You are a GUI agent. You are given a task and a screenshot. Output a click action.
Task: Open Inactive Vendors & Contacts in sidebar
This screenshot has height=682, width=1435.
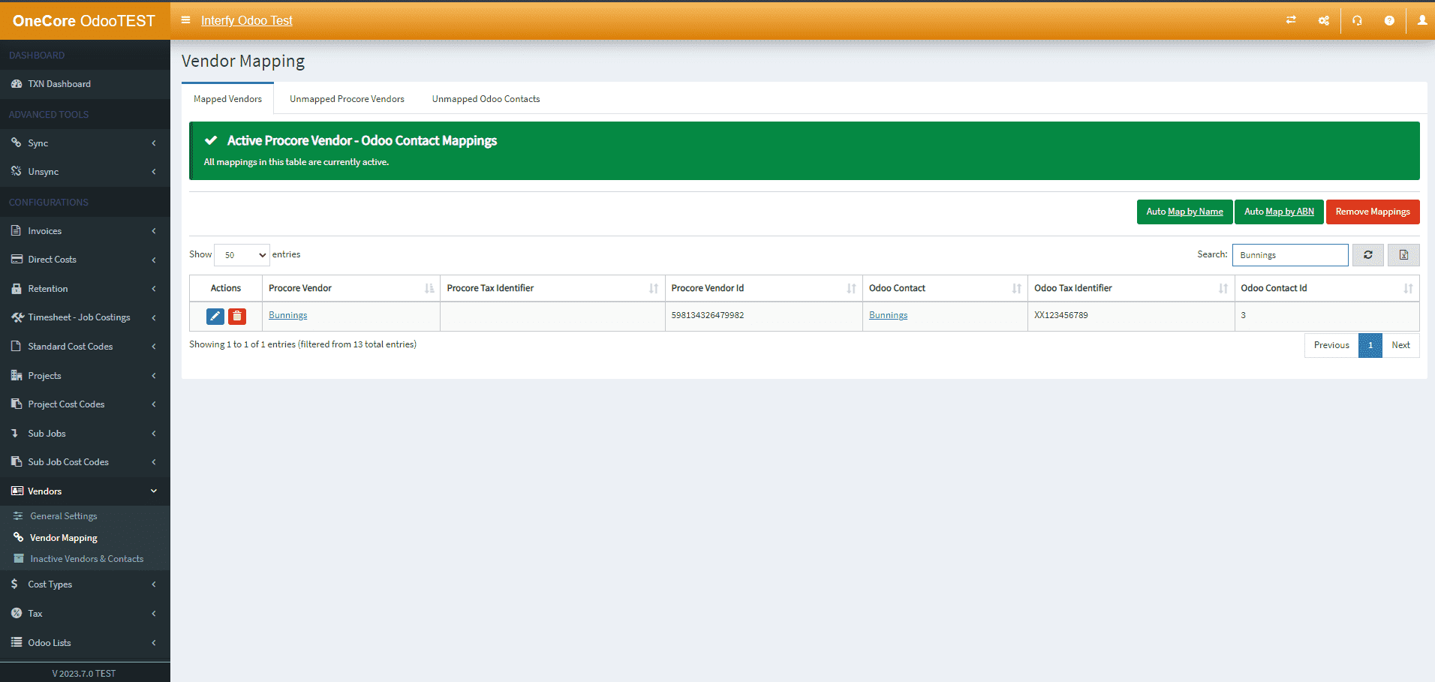coord(86,559)
